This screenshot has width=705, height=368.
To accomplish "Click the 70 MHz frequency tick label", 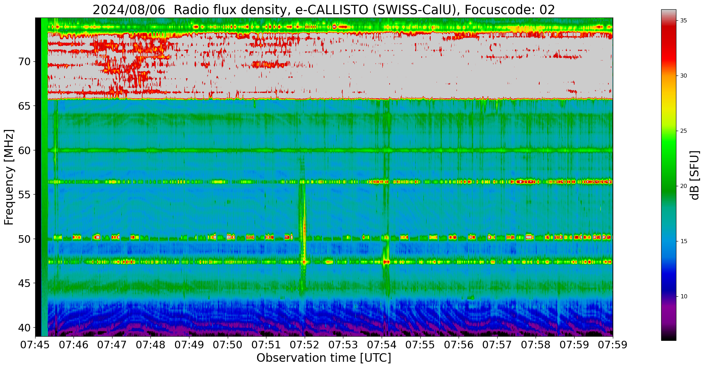I will pos(24,62).
